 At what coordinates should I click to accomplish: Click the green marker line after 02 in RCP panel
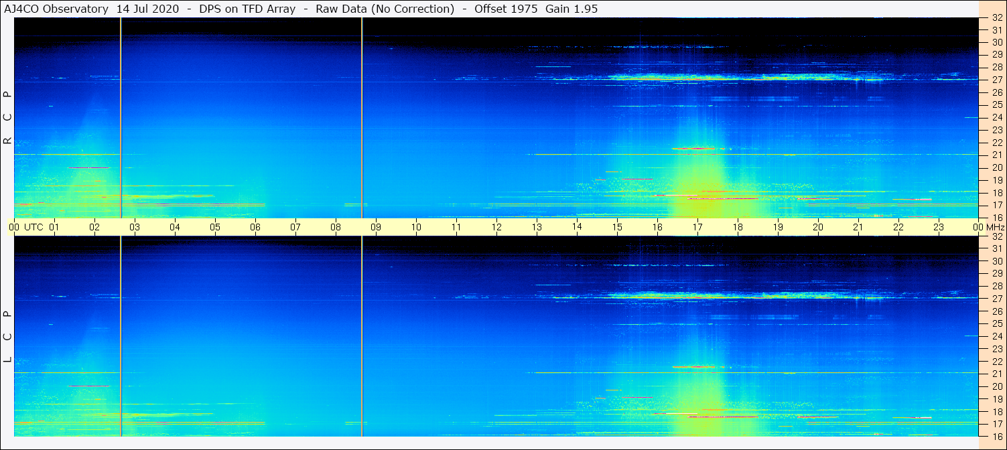coord(121,118)
